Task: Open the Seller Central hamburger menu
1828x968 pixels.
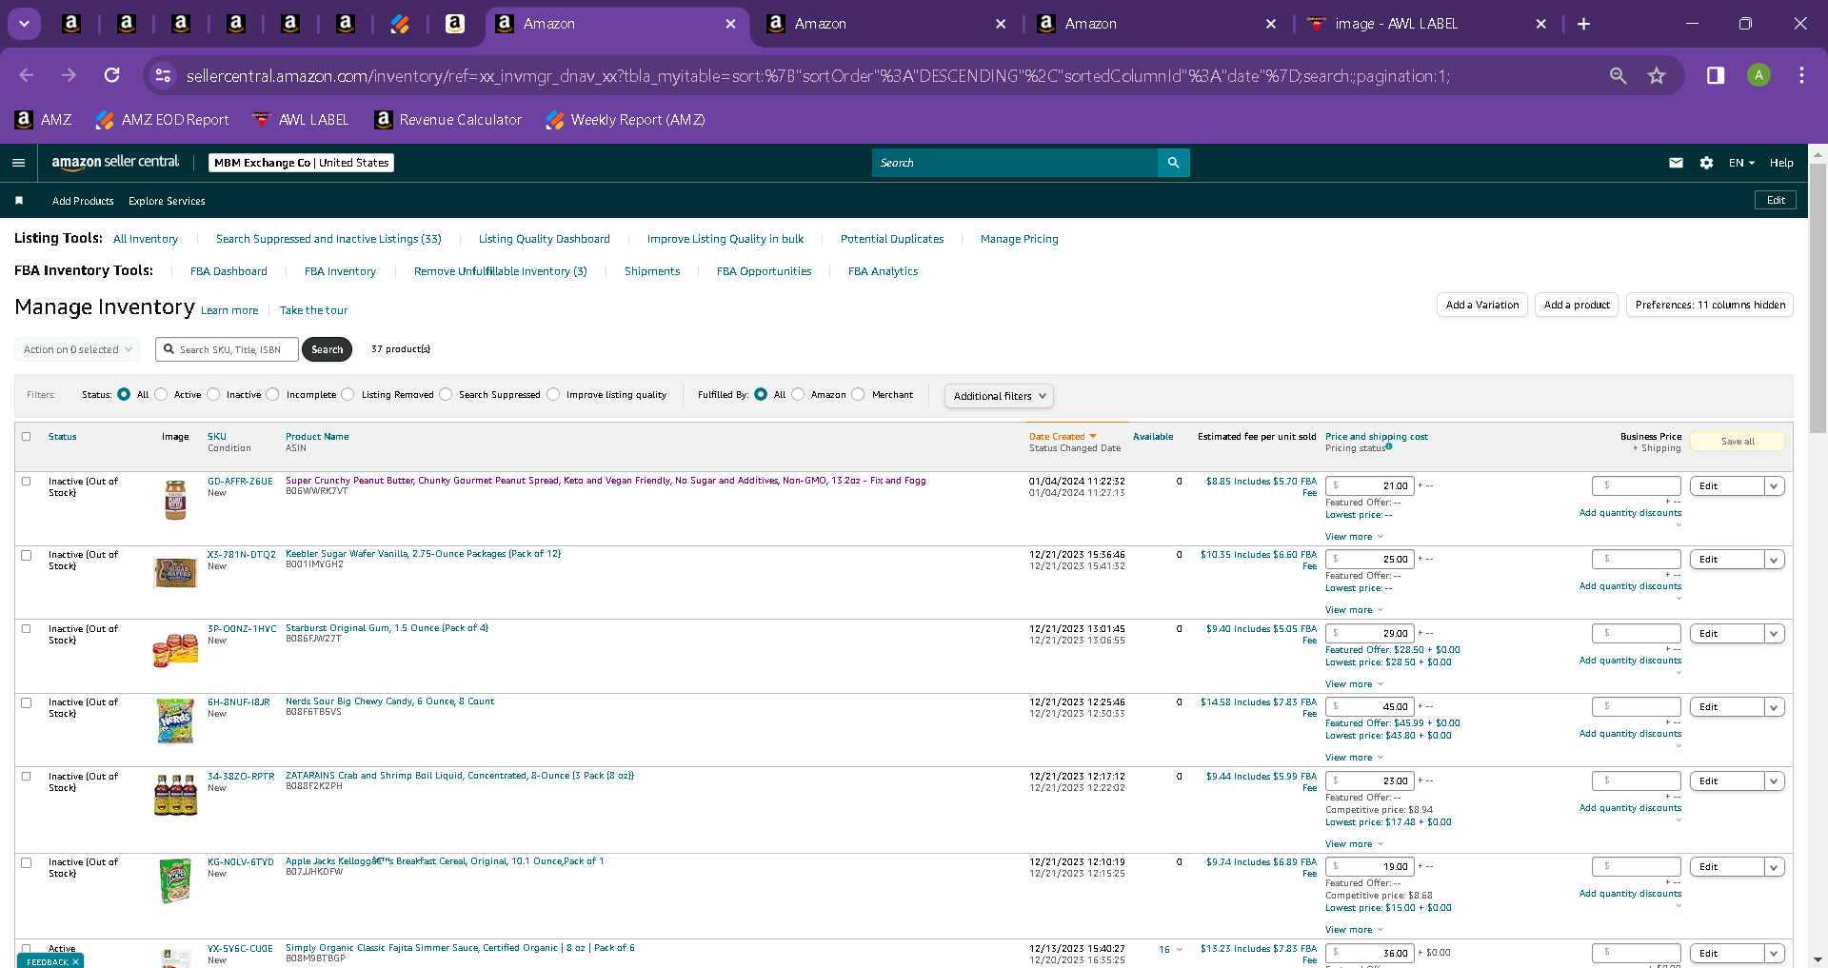Action: click(x=18, y=163)
